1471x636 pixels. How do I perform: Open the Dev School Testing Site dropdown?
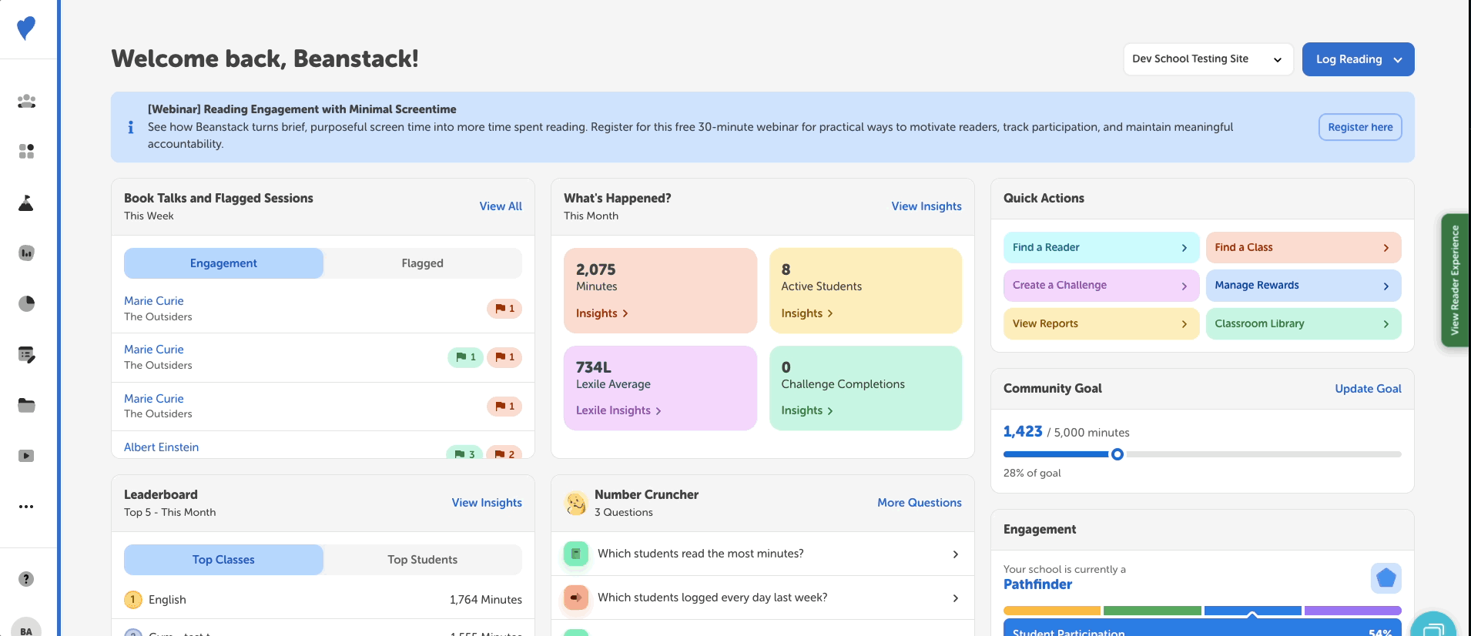click(x=1208, y=59)
